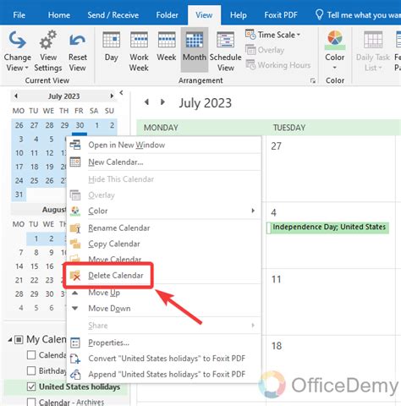
Task: Check the Calendar - Archives checkbox
Action: pos(31,402)
